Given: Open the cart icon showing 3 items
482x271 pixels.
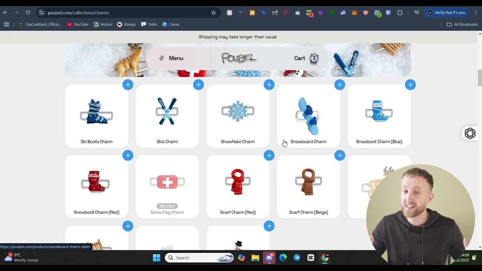Looking at the screenshot, I should pos(314,58).
